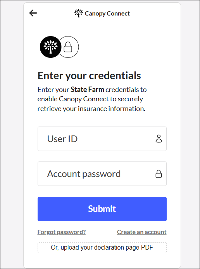200x269 pixels.
Task: Submit the credentials with the blue button
Action: [x=102, y=209]
